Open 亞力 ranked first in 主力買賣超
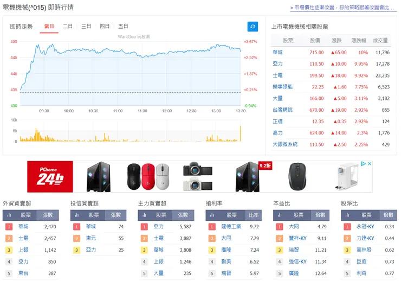The width and height of the screenshot is (401, 281). pos(159,227)
